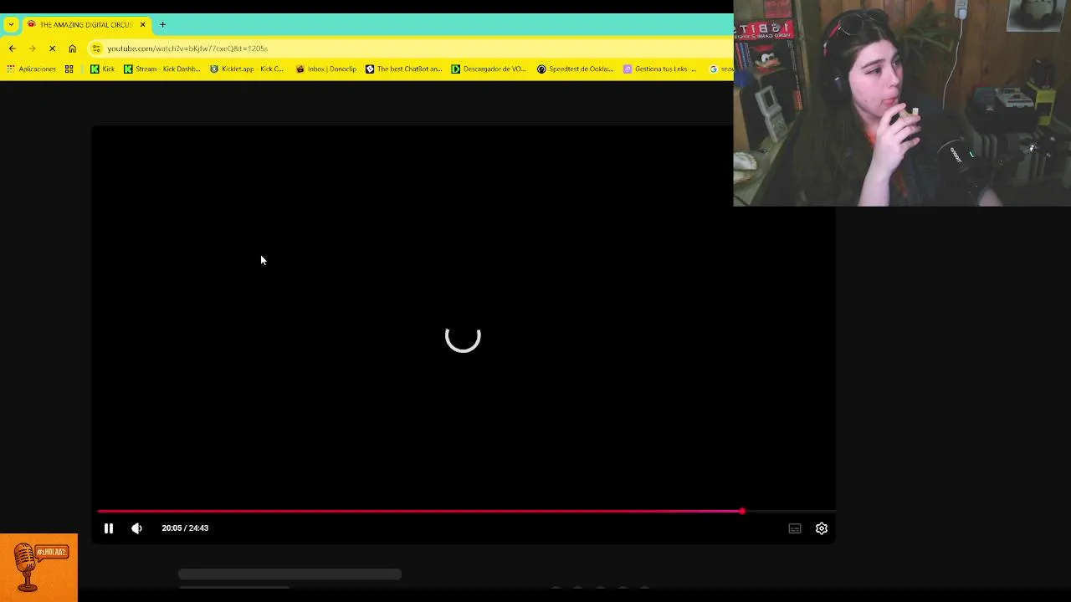Open Gestiona tus Links bookmark
Screen dimensions: 1071x602
coord(659,69)
